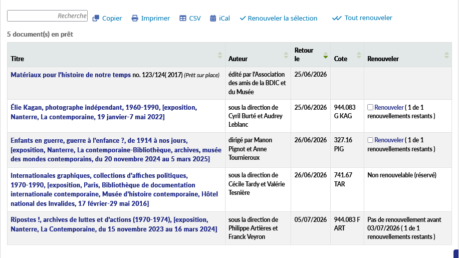This screenshot has height=258, width=459.
Task: Click the cote '944.083 F ART'
Action: click(347, 224)
